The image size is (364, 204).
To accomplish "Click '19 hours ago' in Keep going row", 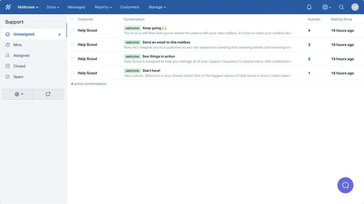I will 342,31.
